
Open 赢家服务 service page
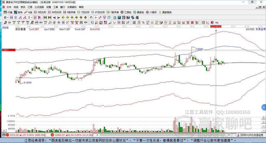pos(165,12)
